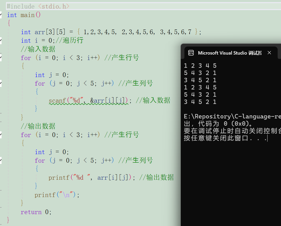Click the printf("%d ", arr[i][j]) statement
281x226 pixels.
pos(92,177)
